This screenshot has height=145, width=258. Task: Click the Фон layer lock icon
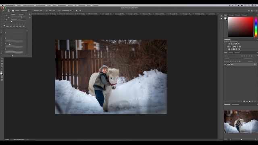[x=255, y=64]
